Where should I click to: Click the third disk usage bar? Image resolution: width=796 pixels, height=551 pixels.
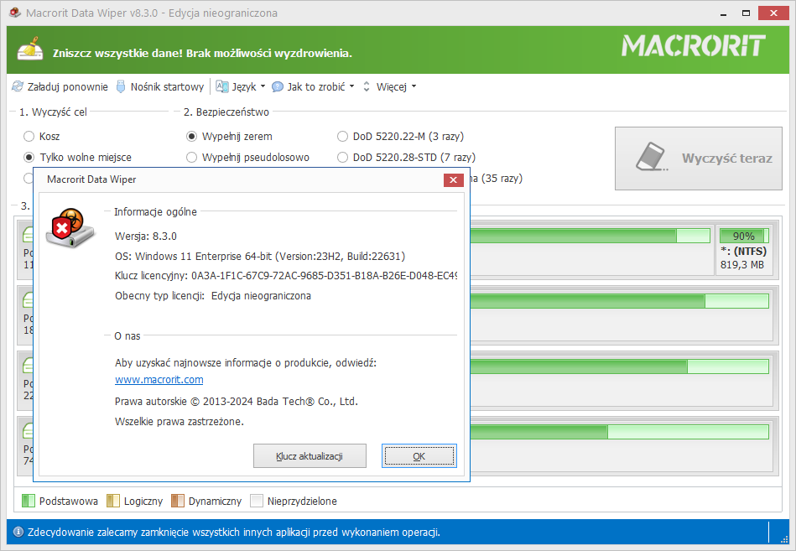pos(619,366)
